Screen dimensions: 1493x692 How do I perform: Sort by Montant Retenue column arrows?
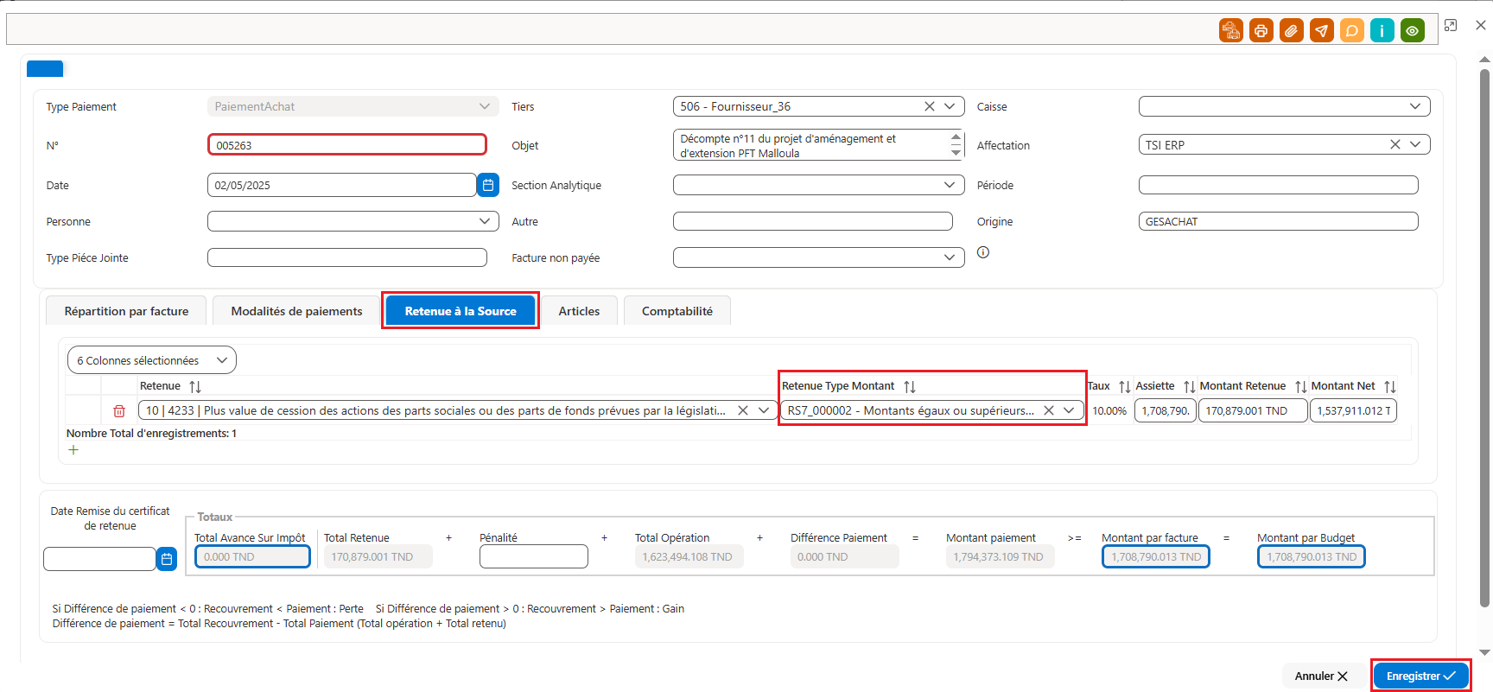pos(1300,387)
